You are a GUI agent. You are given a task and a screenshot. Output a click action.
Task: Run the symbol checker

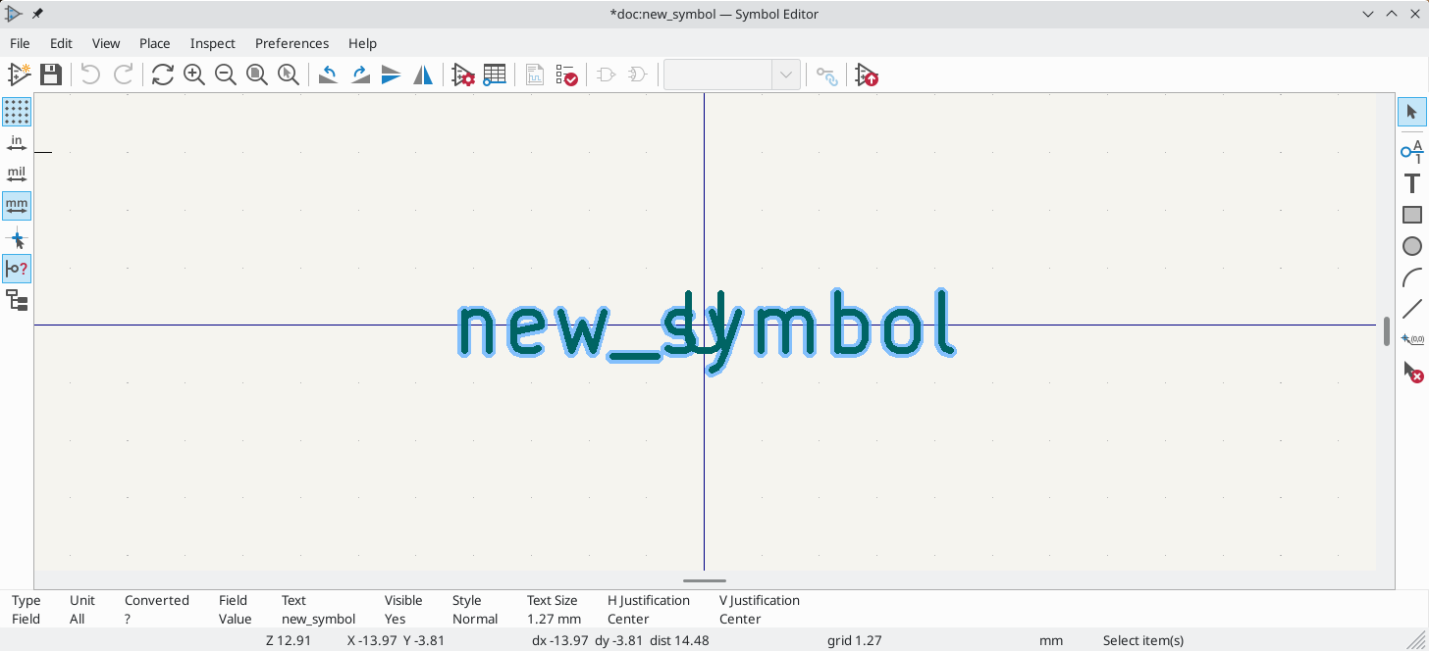click(567, 75)
